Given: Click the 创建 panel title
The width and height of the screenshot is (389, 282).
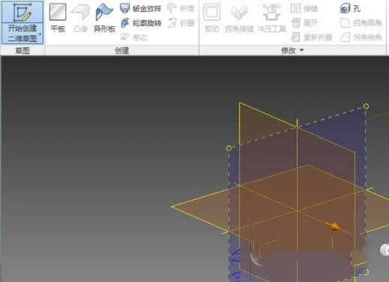Looking at the screenshot, I should click(x=121, y=50).
